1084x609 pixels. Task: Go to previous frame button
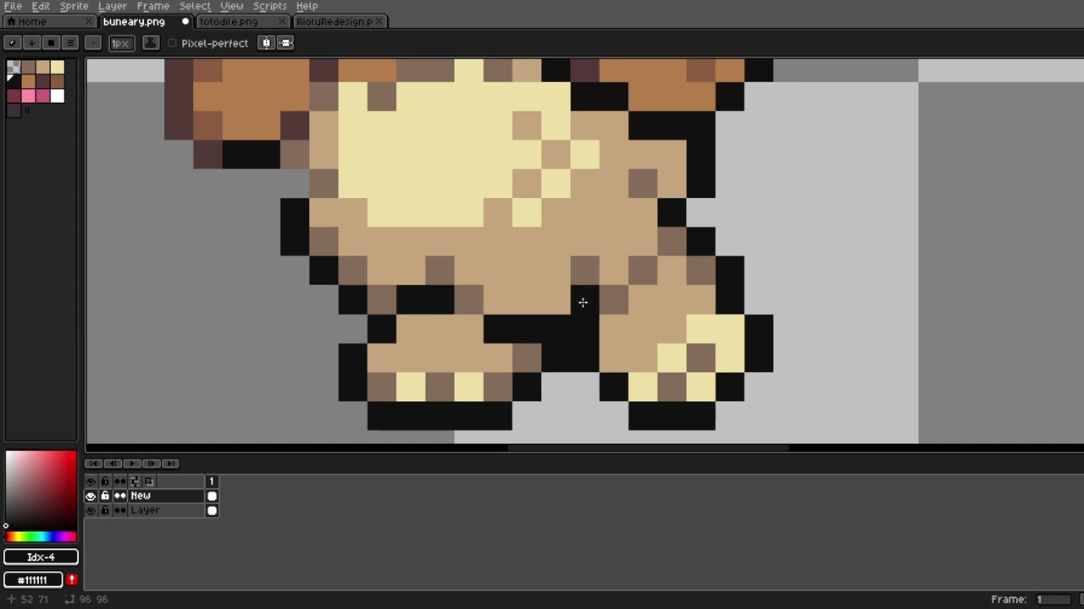113,464
